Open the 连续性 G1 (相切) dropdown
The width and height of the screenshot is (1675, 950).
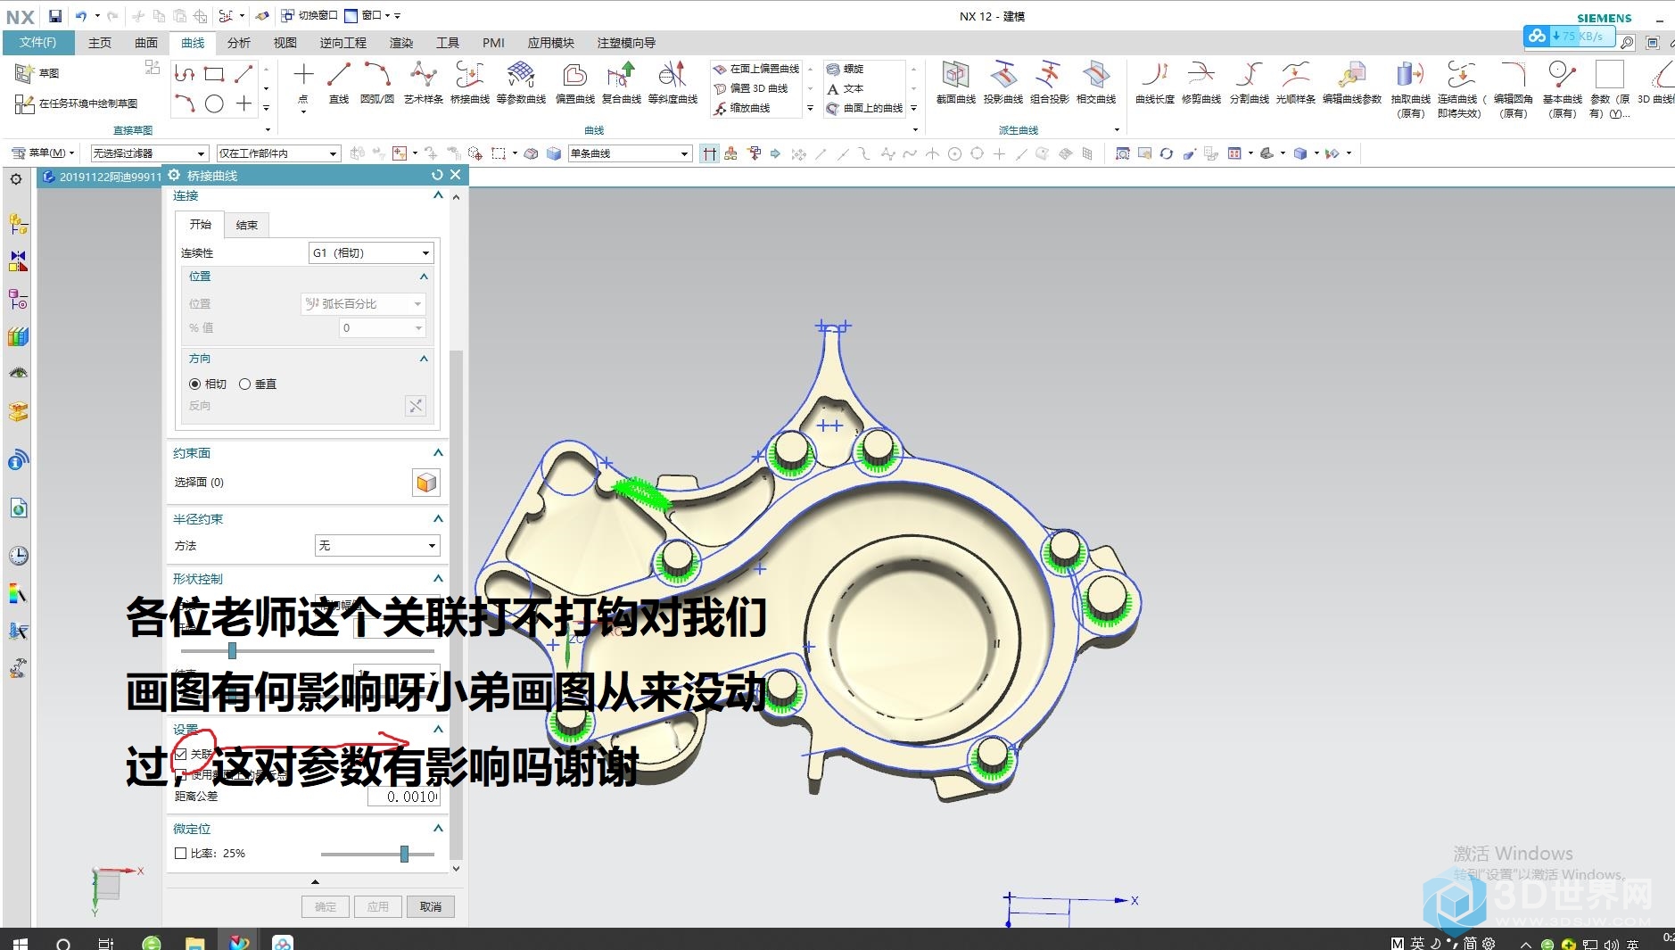371,253
